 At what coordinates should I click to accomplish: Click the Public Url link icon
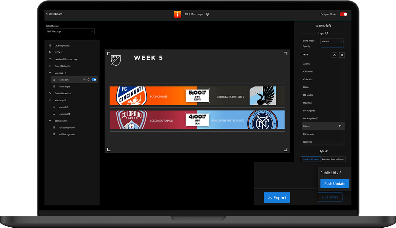coord(339,173)
